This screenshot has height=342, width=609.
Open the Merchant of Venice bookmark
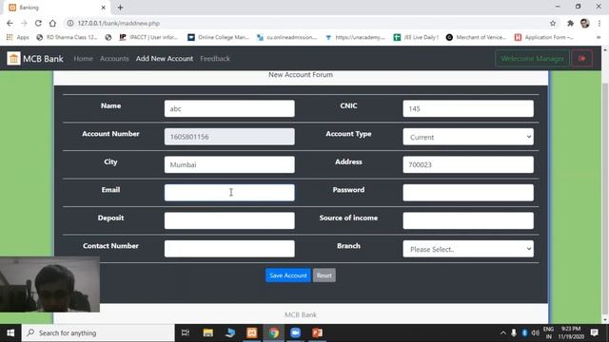476,37
